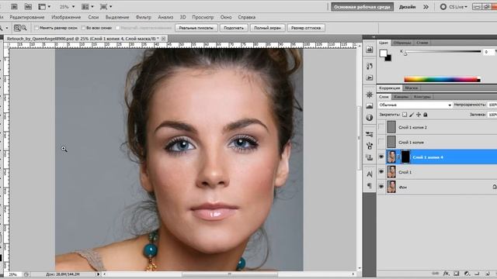Switch to the 'Образцы' swatches tab
497x279 pixels.
click(x=402, y=43)
